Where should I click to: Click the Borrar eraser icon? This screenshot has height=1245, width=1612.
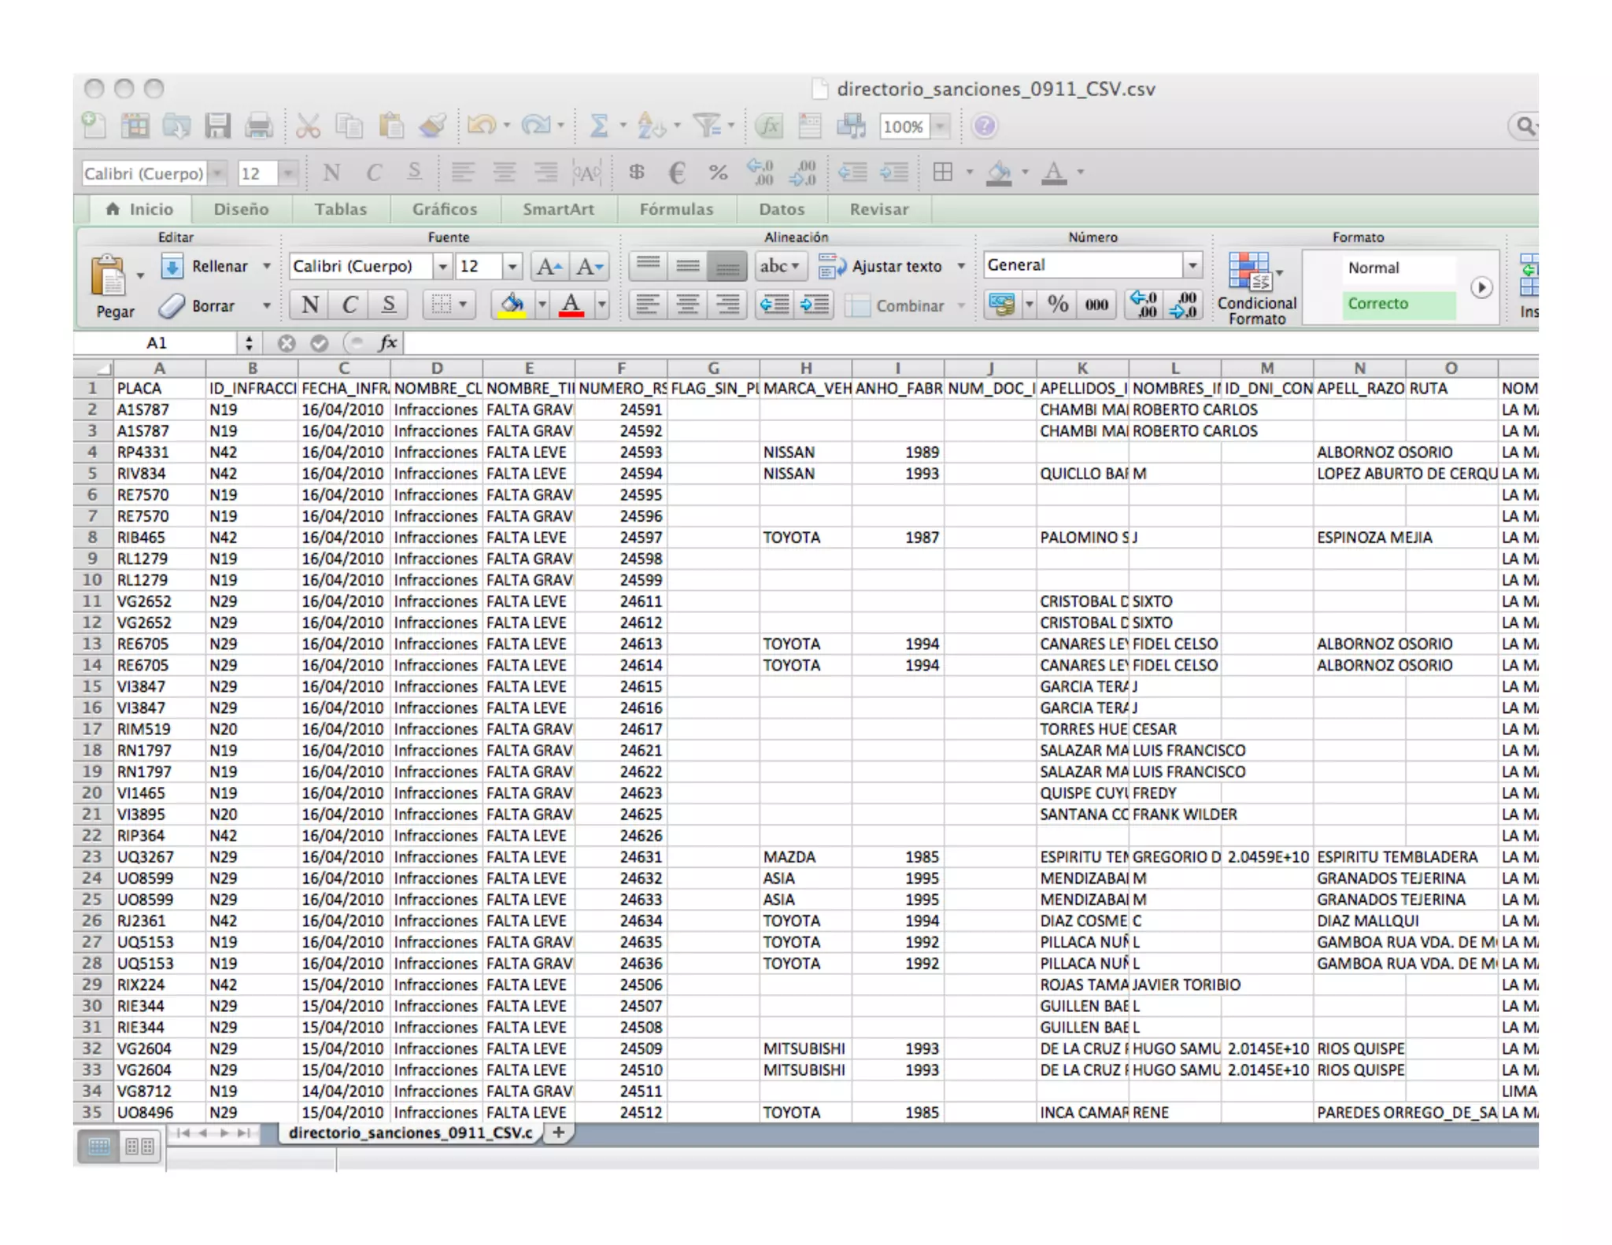(x=172, y=306)
